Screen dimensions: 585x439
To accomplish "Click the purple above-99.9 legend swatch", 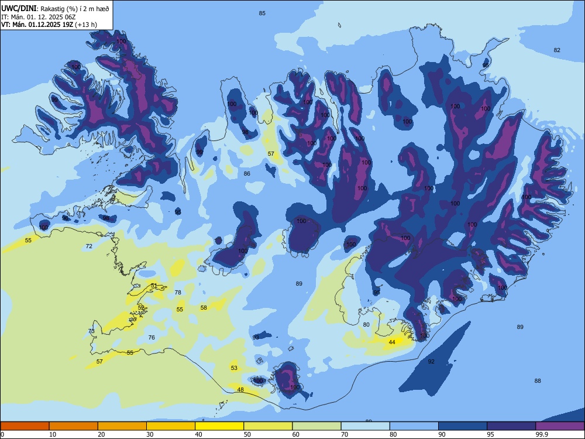I will [560, 426].
